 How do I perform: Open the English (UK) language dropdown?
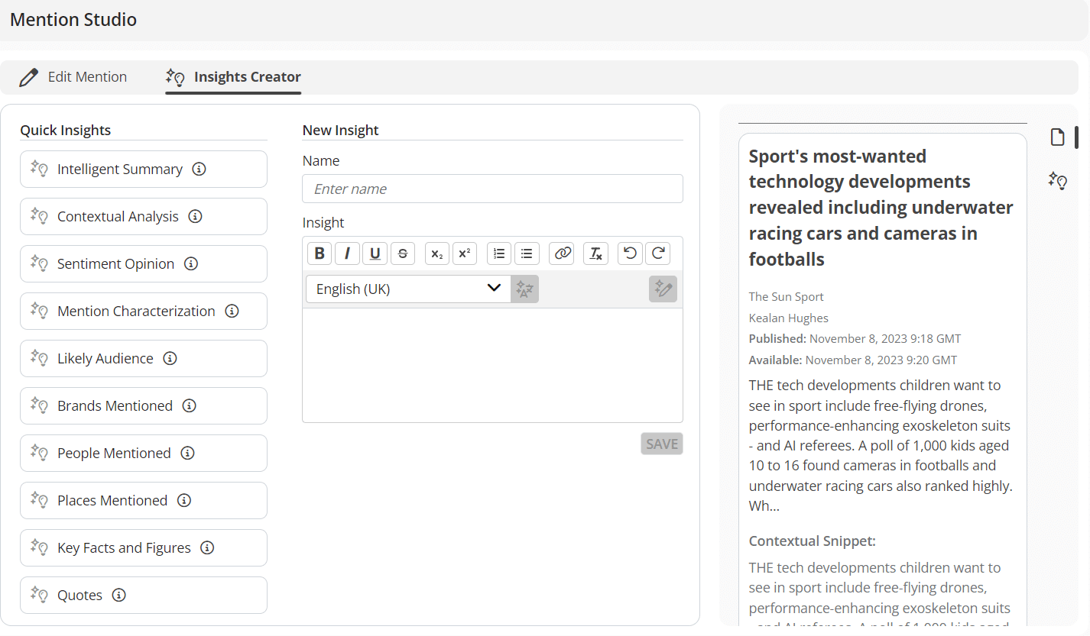(x=408, y=289)
